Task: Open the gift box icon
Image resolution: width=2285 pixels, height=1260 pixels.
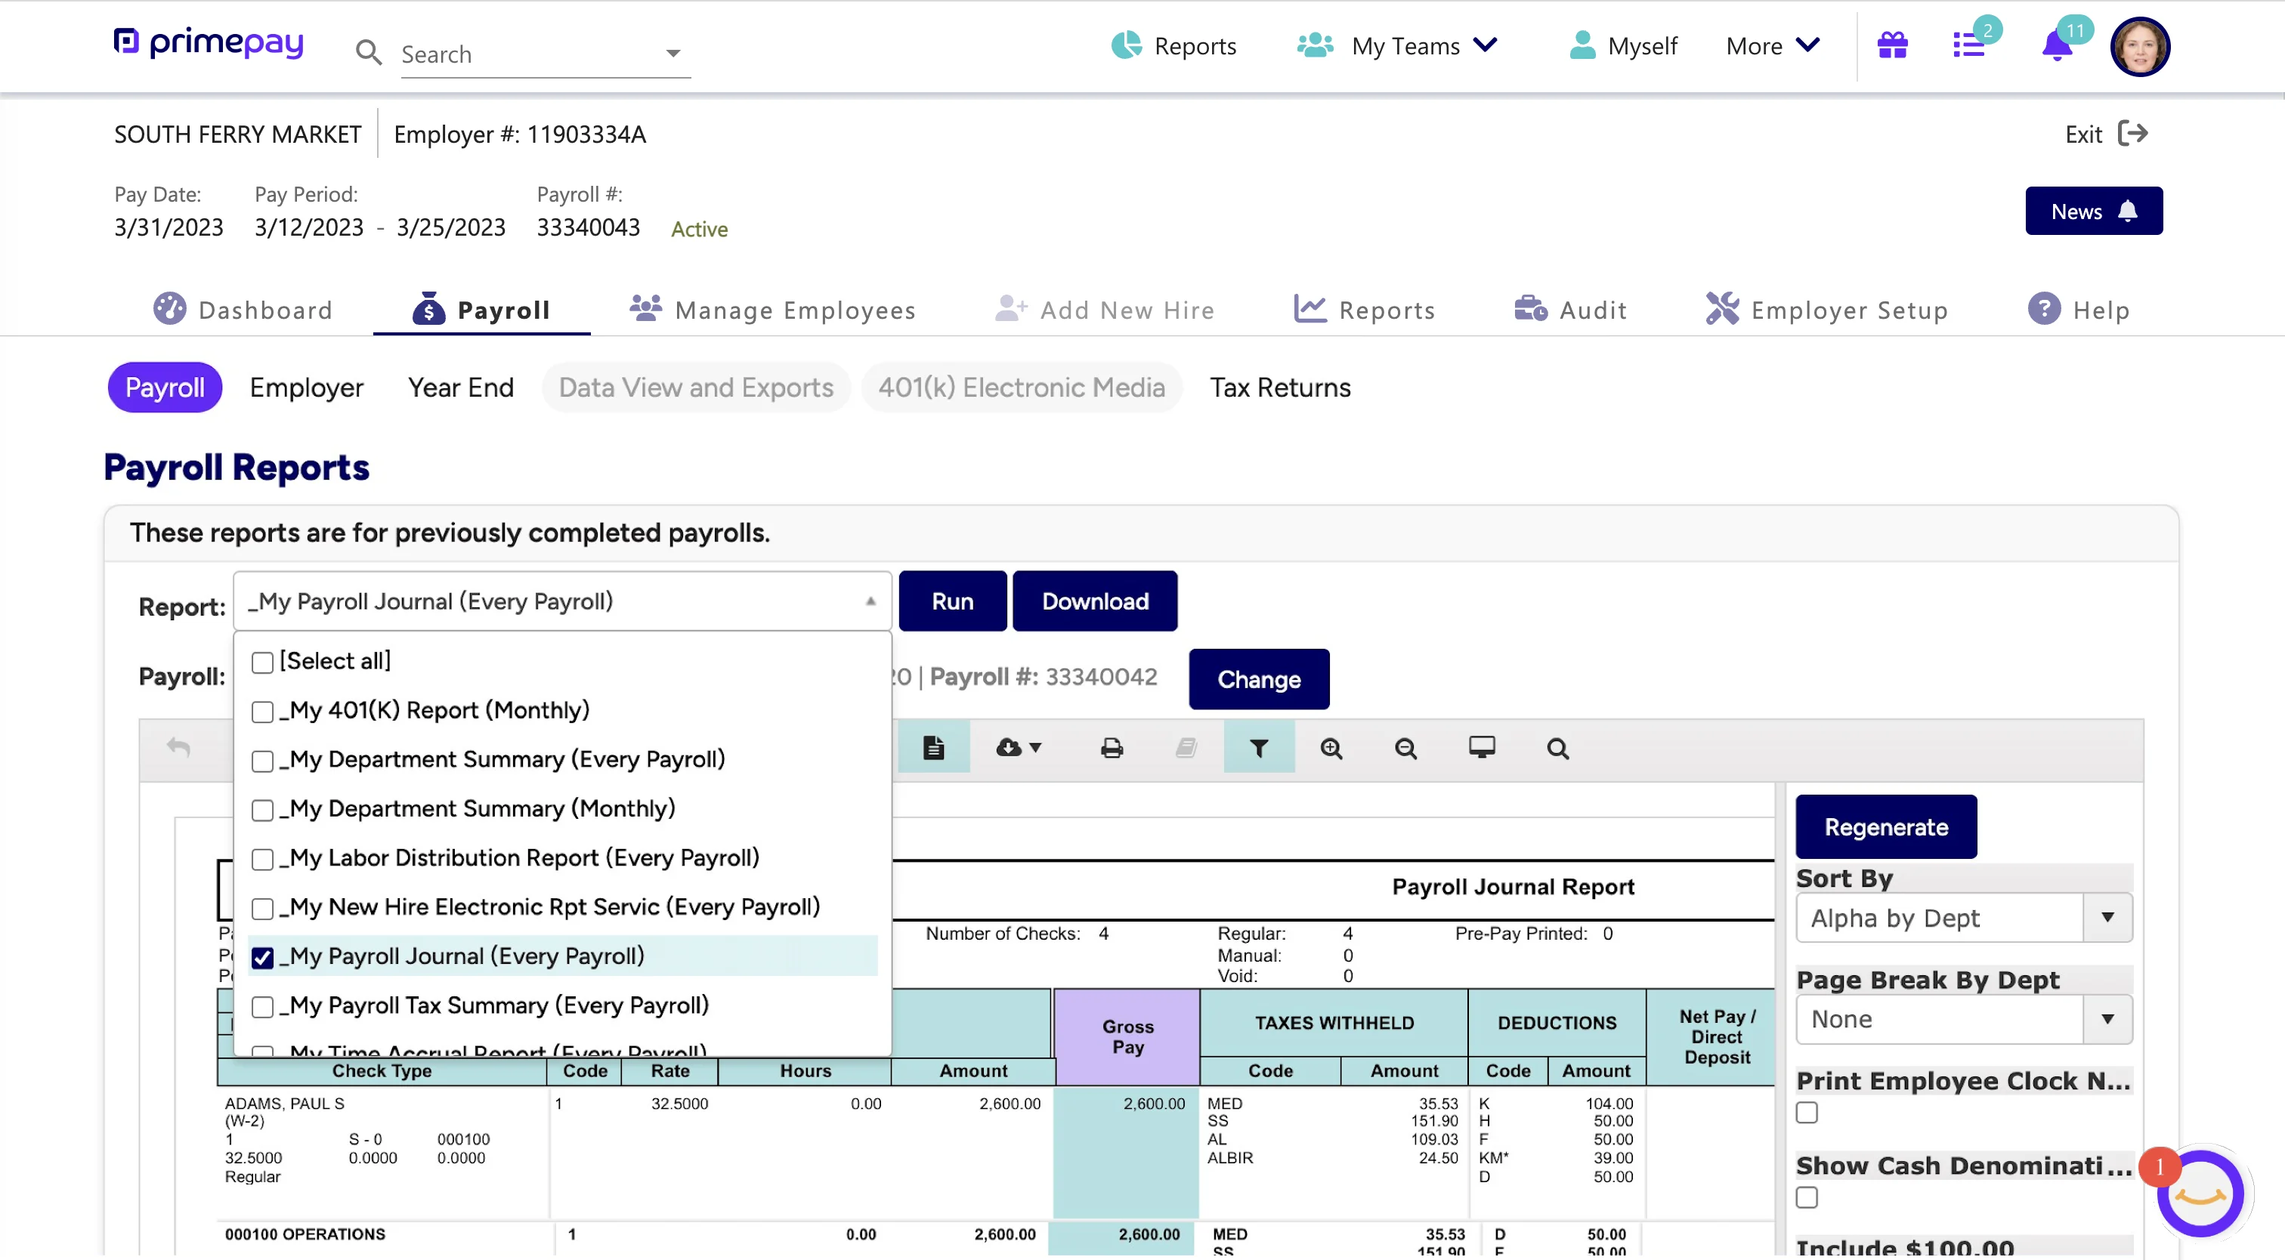Action: click(x=1892, y=45)
